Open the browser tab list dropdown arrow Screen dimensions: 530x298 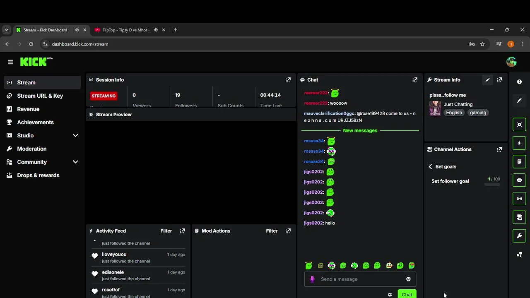(x=6, y=30)
